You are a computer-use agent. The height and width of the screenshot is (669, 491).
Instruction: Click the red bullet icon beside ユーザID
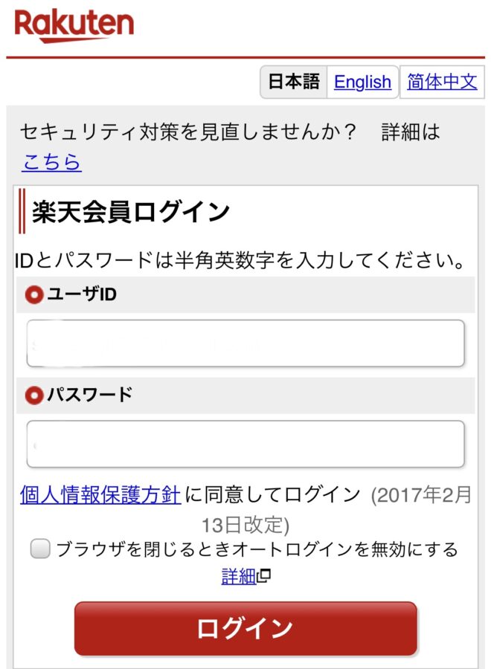point(34,294)
